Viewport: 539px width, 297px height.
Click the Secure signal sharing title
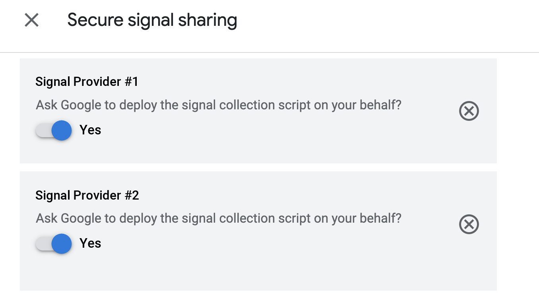152,20
